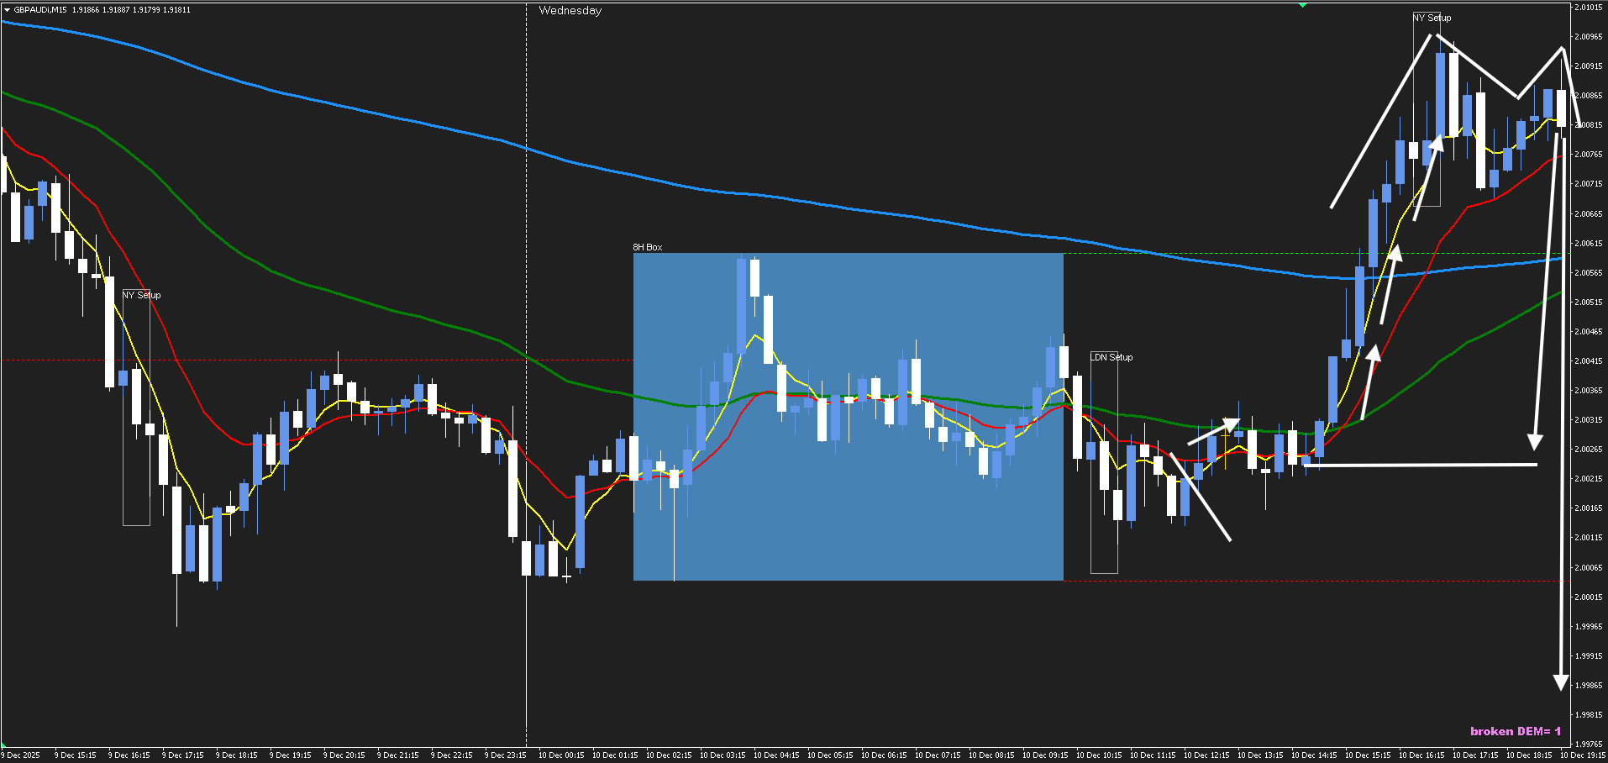Click the Wednesday day separator label

pos(570,11)
